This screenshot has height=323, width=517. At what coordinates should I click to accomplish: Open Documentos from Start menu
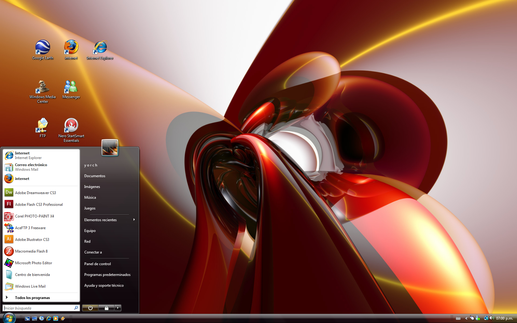pos(95,176)
